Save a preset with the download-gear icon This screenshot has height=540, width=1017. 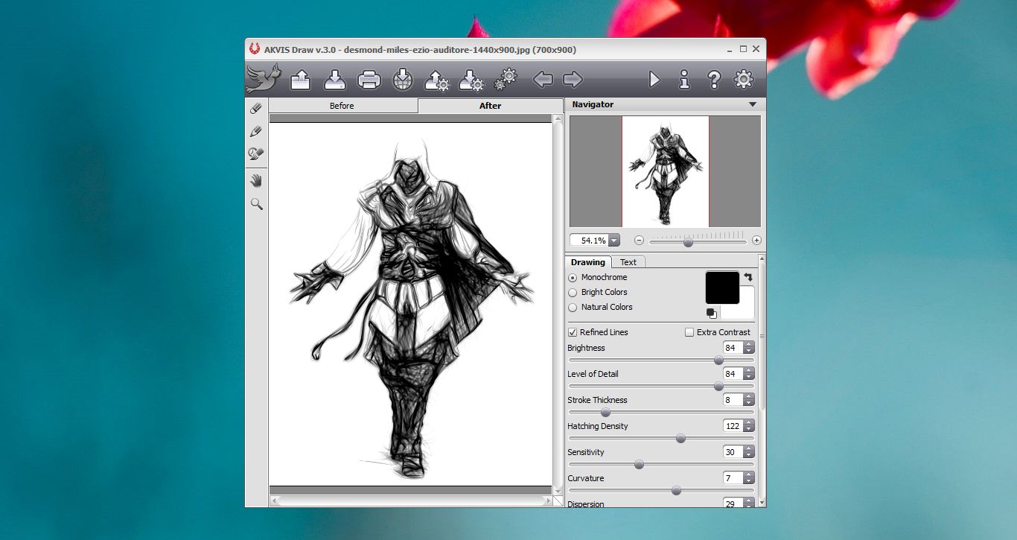[x=471, y=79]
